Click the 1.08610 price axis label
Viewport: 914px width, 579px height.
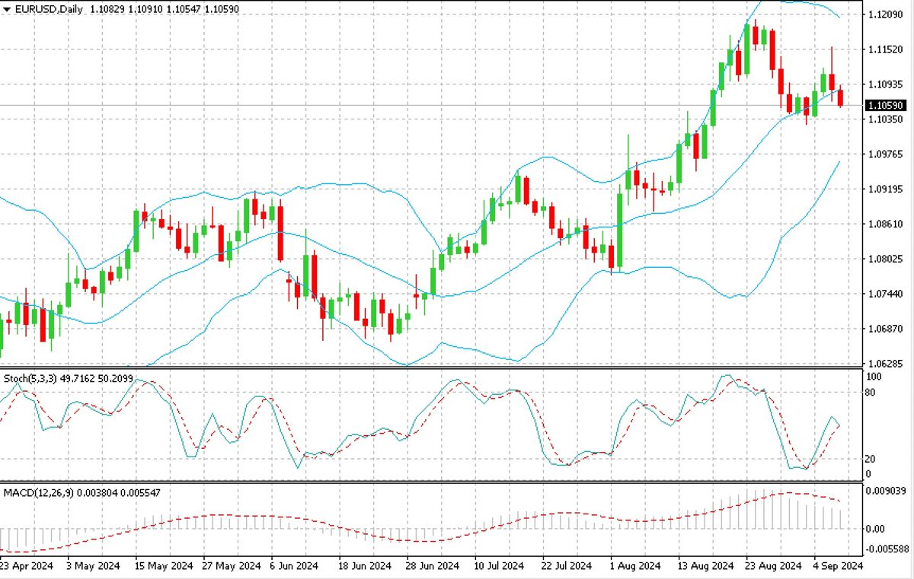pyautogui.click(x=886, y=224)
